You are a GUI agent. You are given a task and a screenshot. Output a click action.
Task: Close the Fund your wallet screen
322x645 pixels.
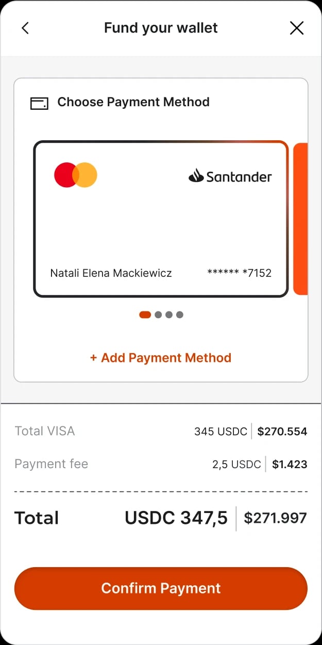(x=297, y=28)
